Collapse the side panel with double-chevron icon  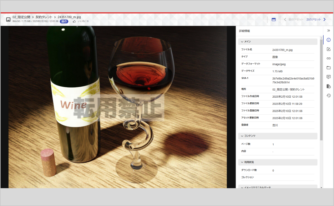tap(328, 31)
